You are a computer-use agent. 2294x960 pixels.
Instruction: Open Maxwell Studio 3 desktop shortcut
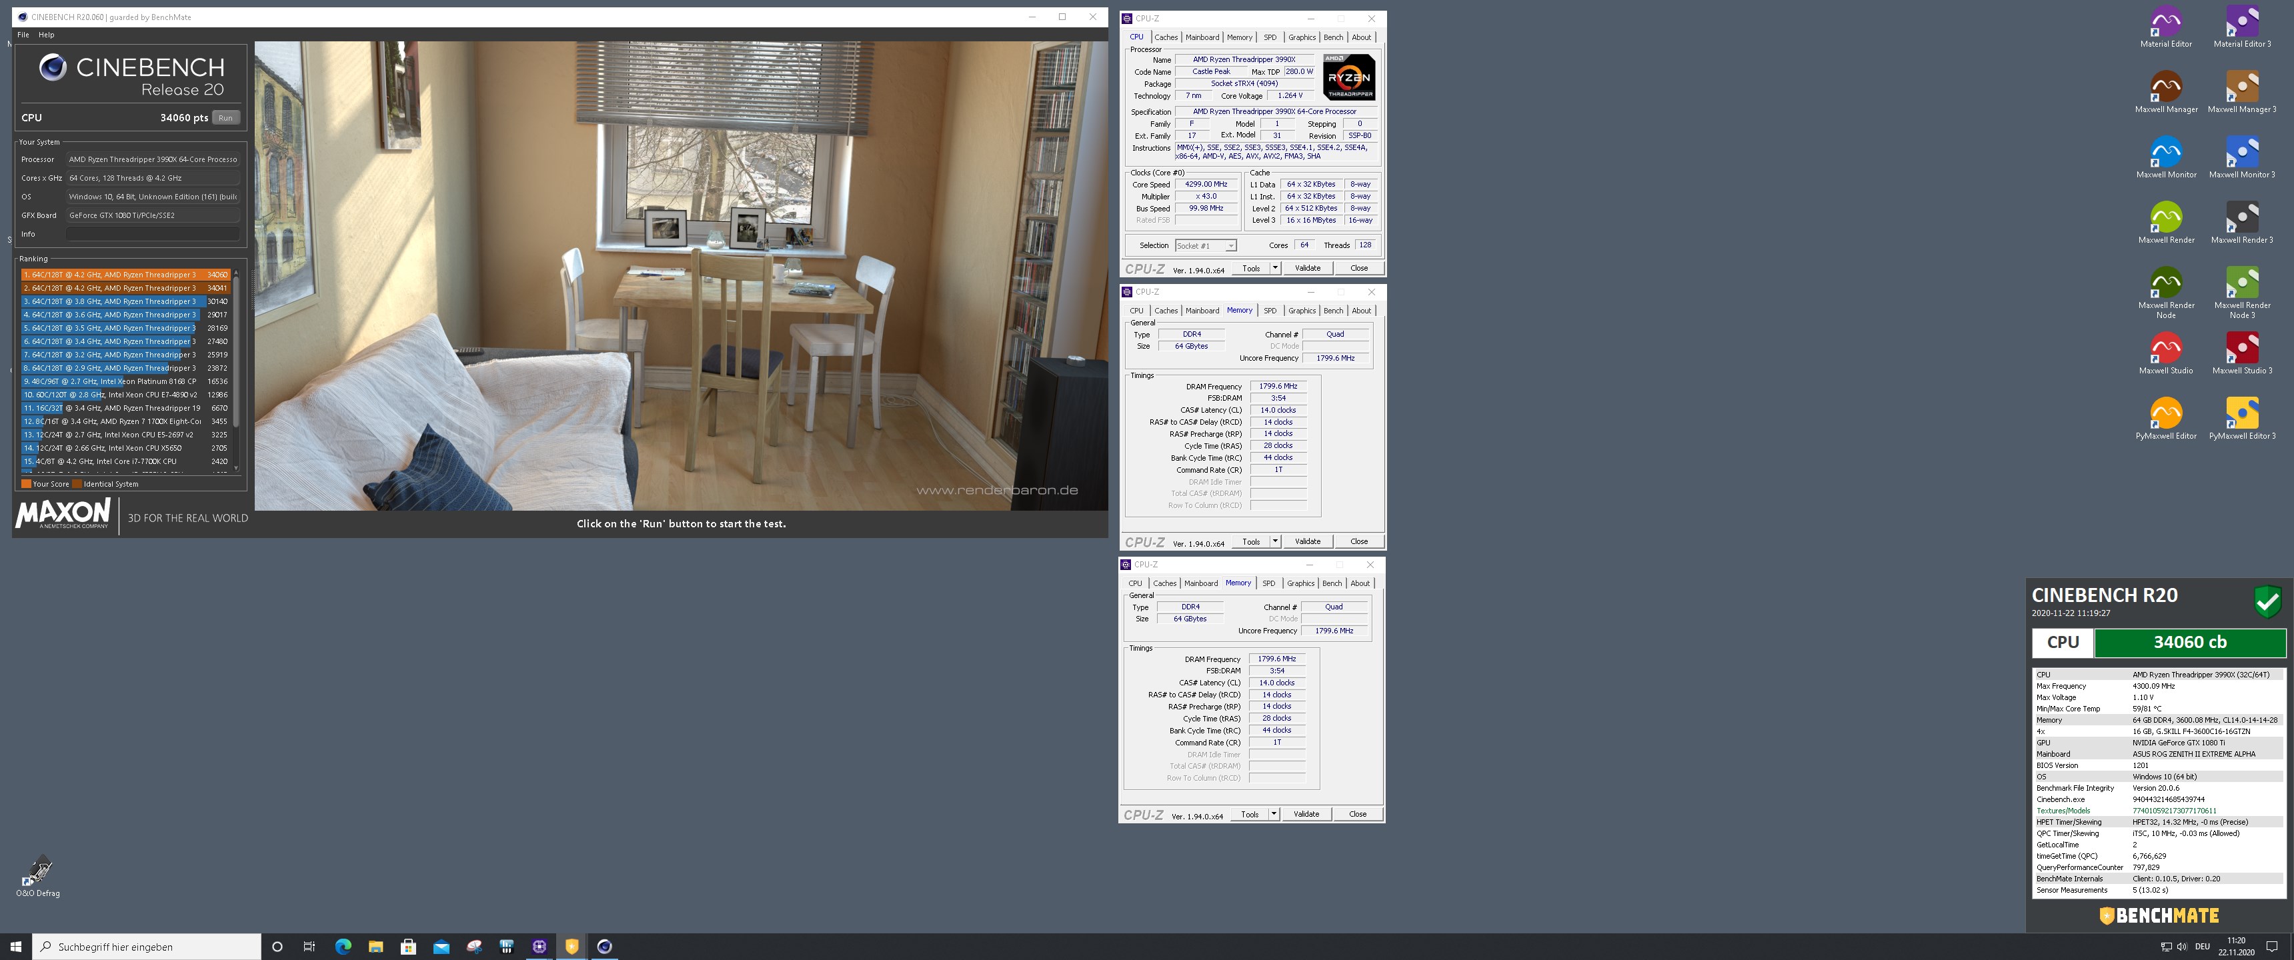click(x=2241, y=353)
